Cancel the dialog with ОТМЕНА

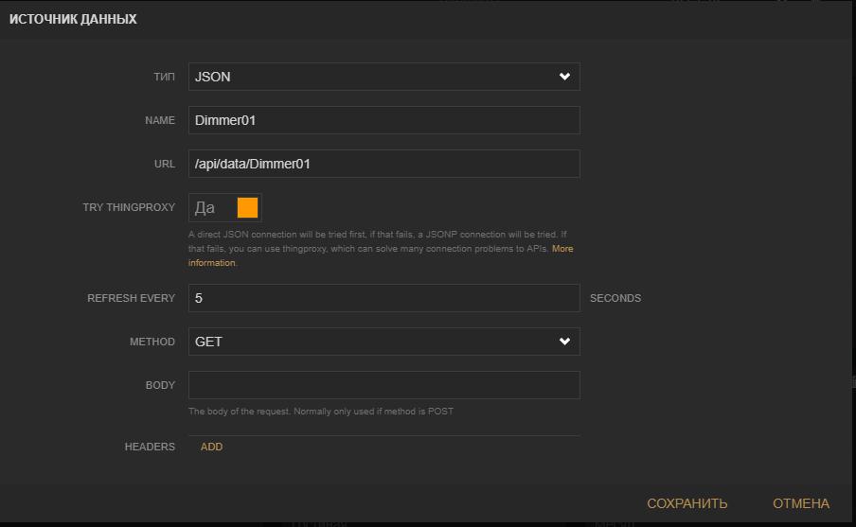(800, 503)
